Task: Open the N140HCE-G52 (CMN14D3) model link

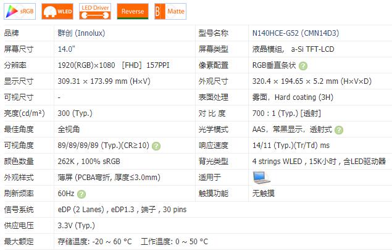Action: pos(296,33)
